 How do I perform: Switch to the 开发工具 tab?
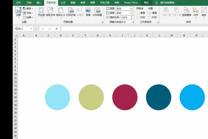(105, 3)
